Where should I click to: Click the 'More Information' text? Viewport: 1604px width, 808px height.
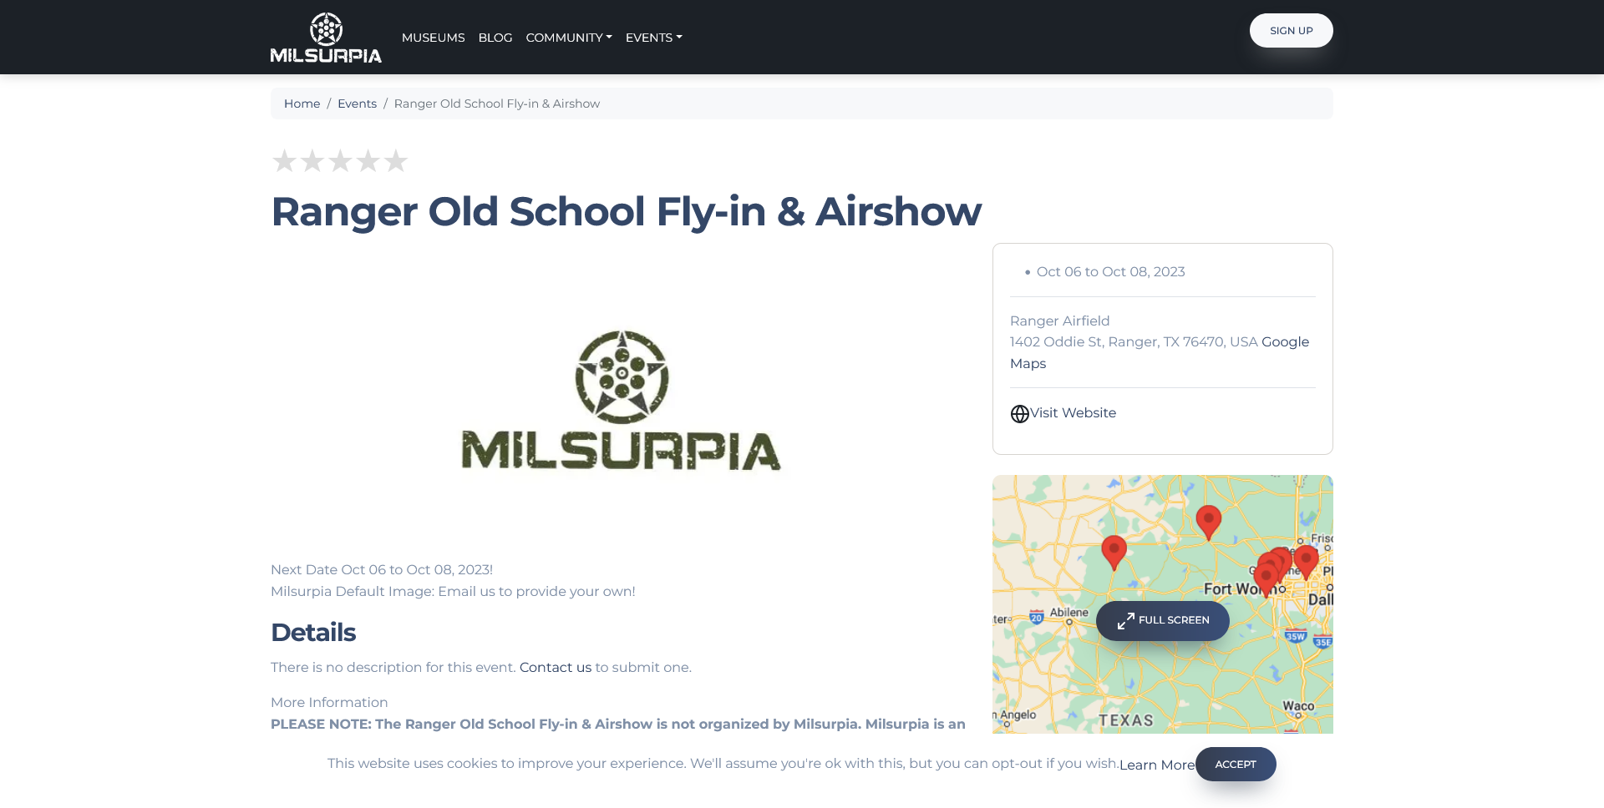pos(329,703)
